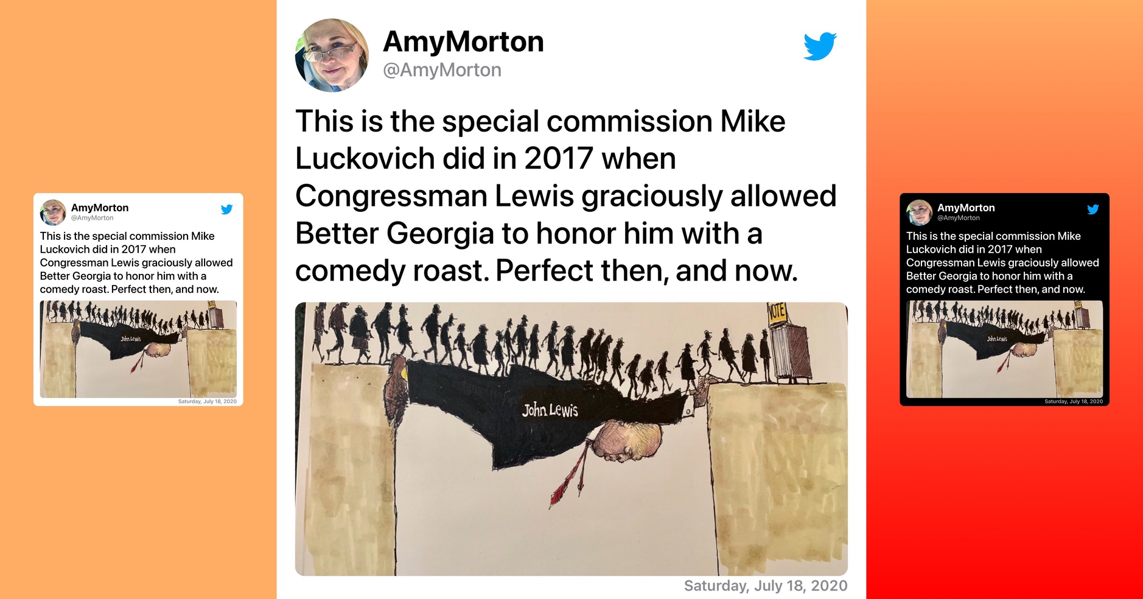Click the date in the dark preview
Image resolution: width=1143 pixels, height=599 pixels.
(x=1074, y=402)
